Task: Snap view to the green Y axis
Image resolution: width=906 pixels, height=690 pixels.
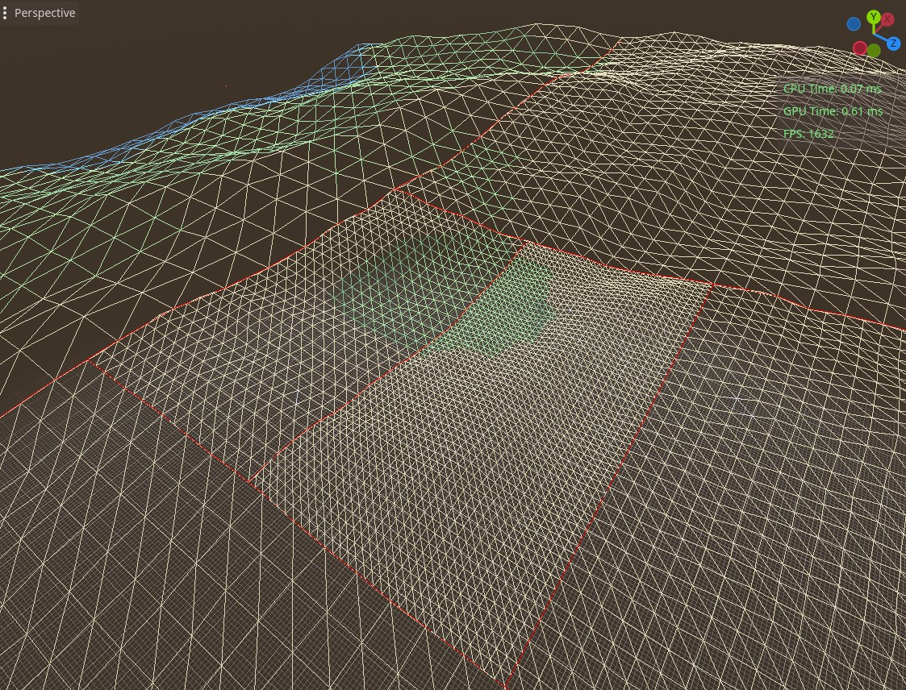Action: pyautogui.click(x=873, y=17)
